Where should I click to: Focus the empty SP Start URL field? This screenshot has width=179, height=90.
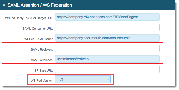pyautogui.click(x=107, y=69)
